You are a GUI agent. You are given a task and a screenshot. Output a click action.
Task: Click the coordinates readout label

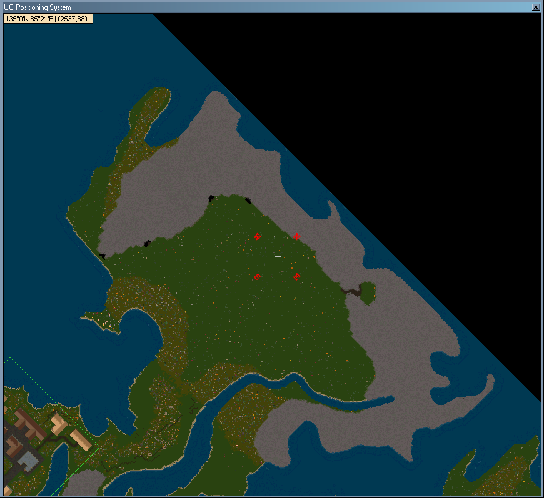coord(48,19)
